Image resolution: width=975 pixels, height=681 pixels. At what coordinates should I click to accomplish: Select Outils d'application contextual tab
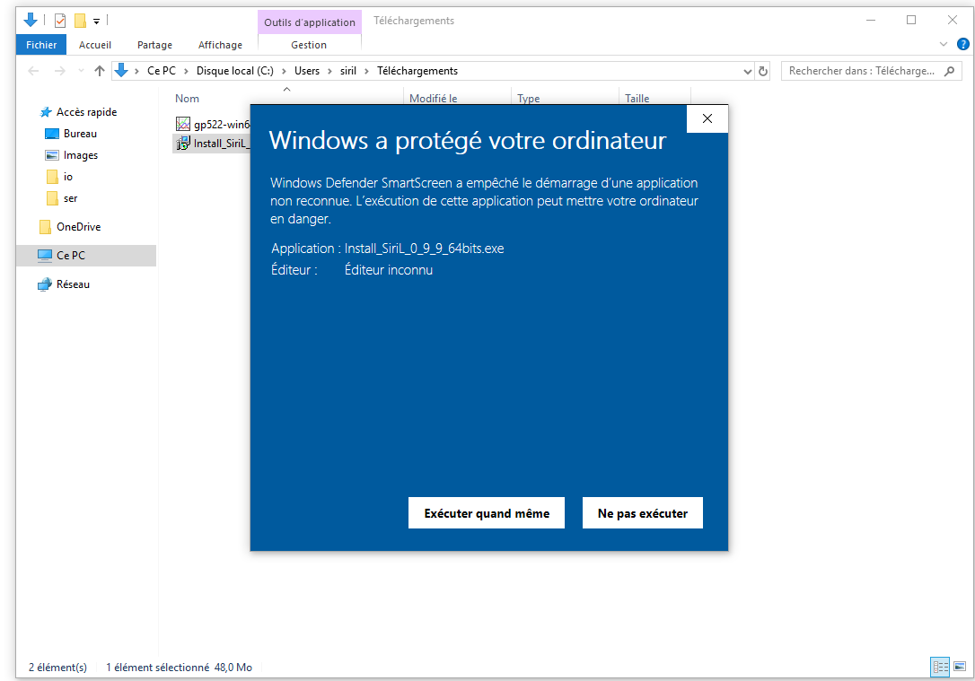(x=310, y=22)
